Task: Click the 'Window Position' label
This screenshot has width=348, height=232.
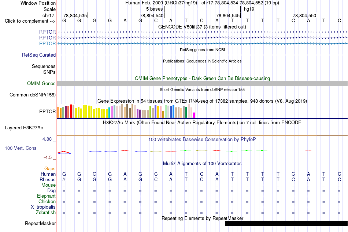Action: (x=38, y=3)
